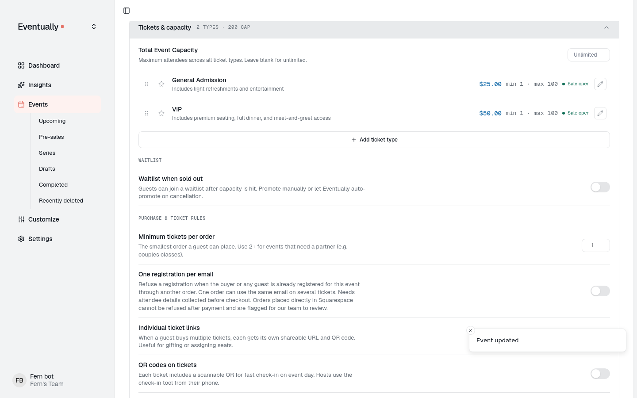Image resolution: width=637 pixels, height=398 pixels.
Task: Open the Eventually workspace switcher
Action: (x=94, y=27)
